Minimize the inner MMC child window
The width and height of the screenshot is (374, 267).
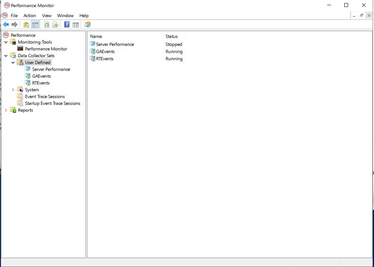pos(354,16)
